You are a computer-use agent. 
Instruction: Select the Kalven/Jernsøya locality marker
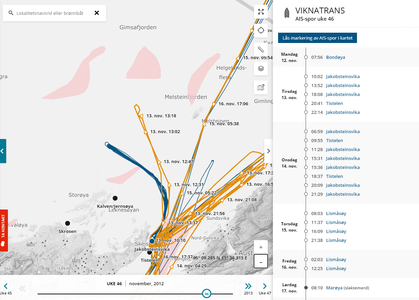tap(115, 198)
